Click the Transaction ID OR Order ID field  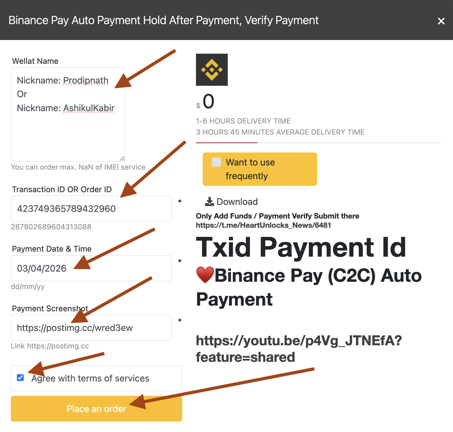[91, 208]
